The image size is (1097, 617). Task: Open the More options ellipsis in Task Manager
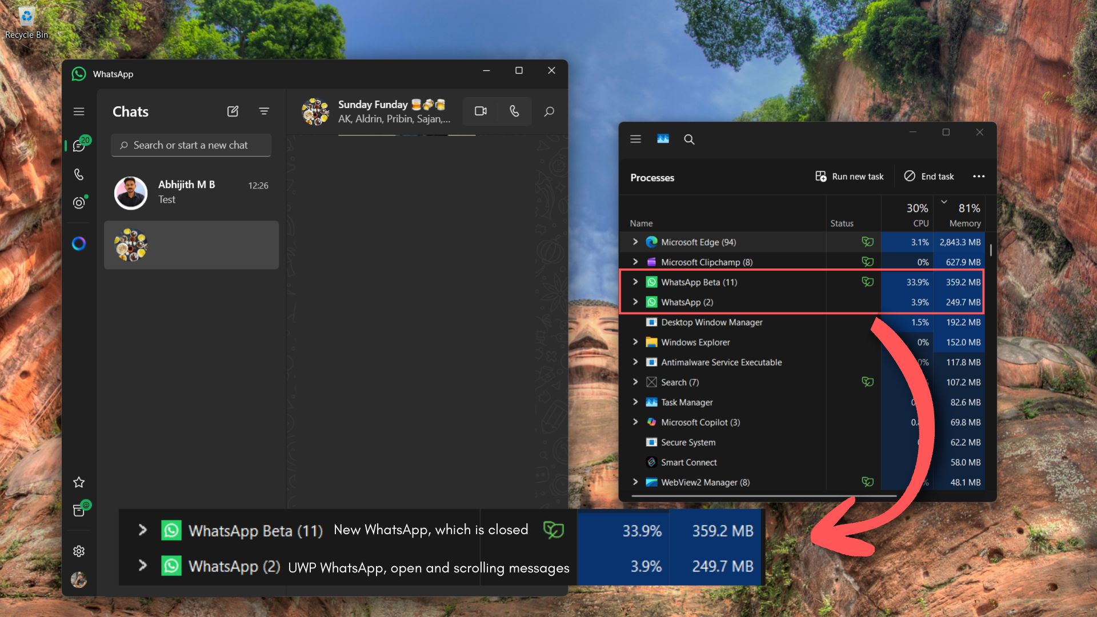[x=979, y=177]
